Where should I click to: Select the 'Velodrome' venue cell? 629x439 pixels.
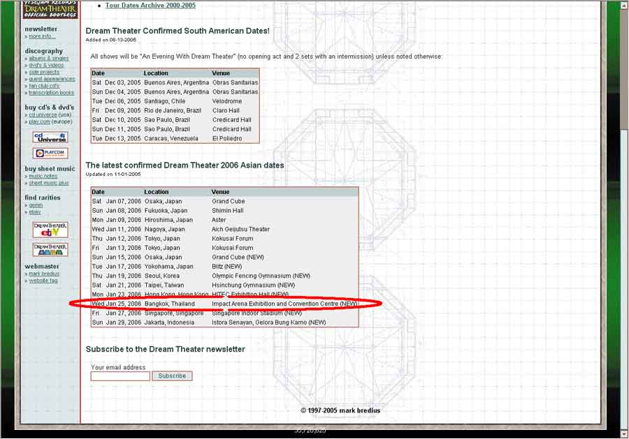(x=227, y=101)
